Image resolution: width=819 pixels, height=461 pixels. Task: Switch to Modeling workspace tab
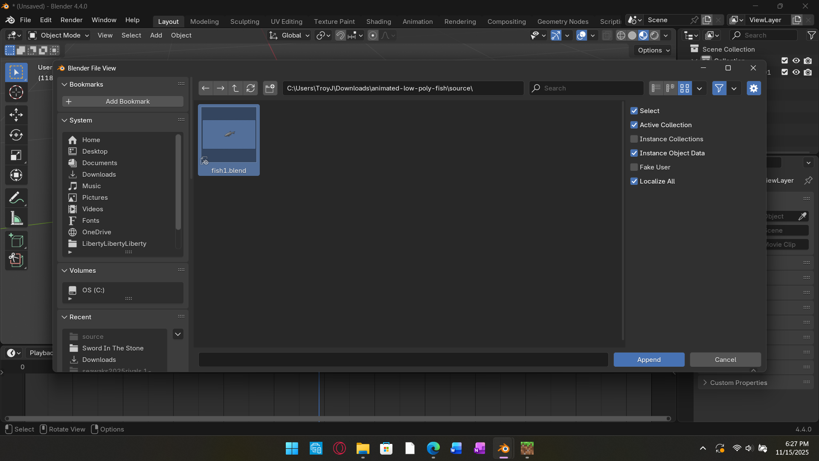[204, 22]
